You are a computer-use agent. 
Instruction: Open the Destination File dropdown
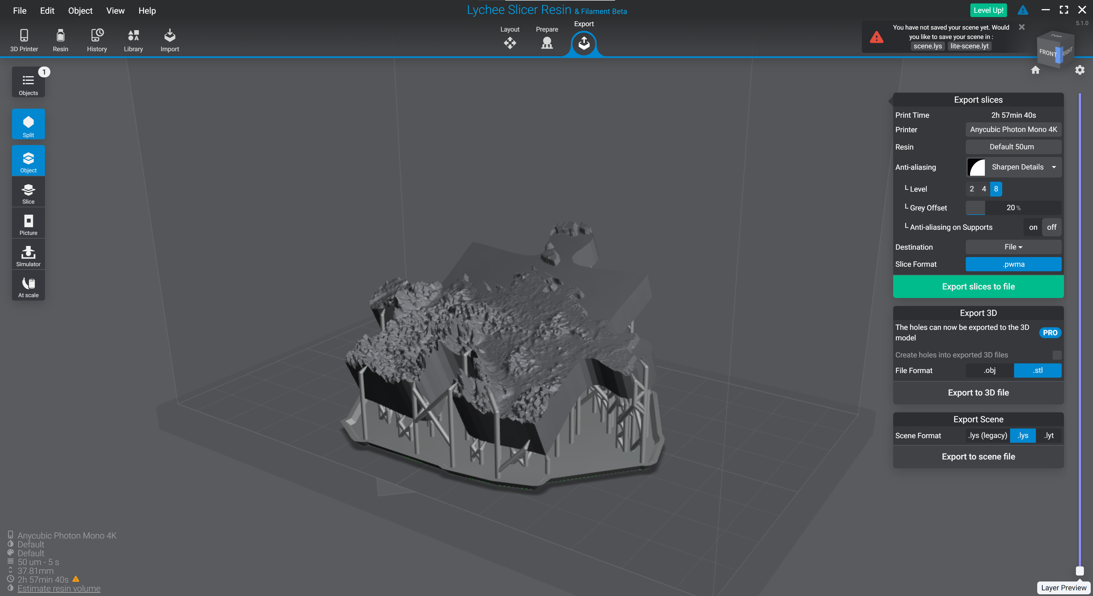(x=1013, y=247)
